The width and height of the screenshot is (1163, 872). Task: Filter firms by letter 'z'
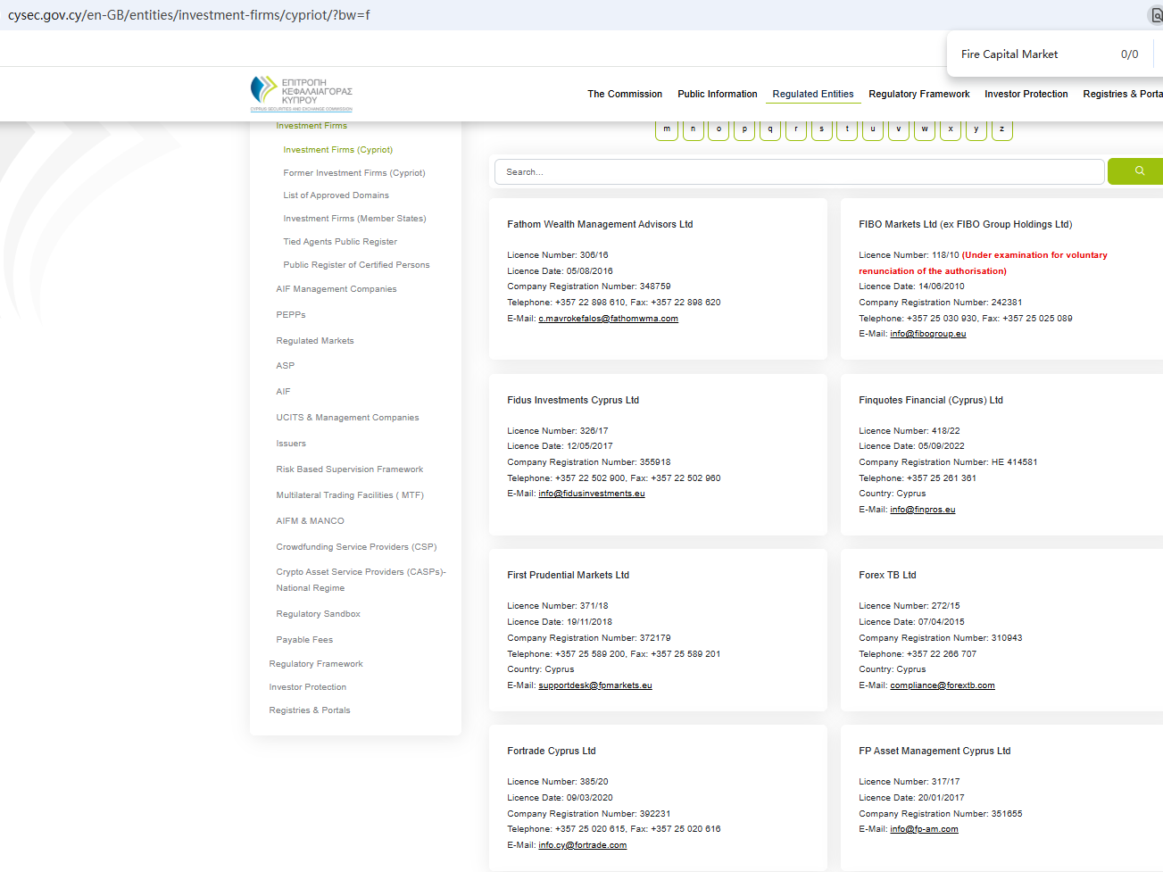coord(1002,129)
